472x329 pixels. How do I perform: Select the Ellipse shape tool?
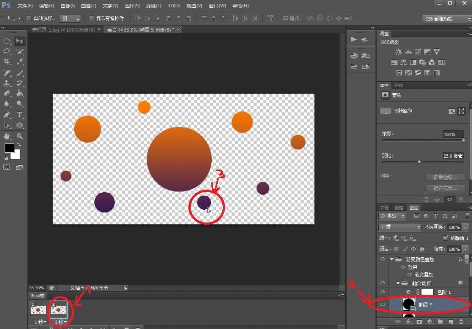coord(20,125)
